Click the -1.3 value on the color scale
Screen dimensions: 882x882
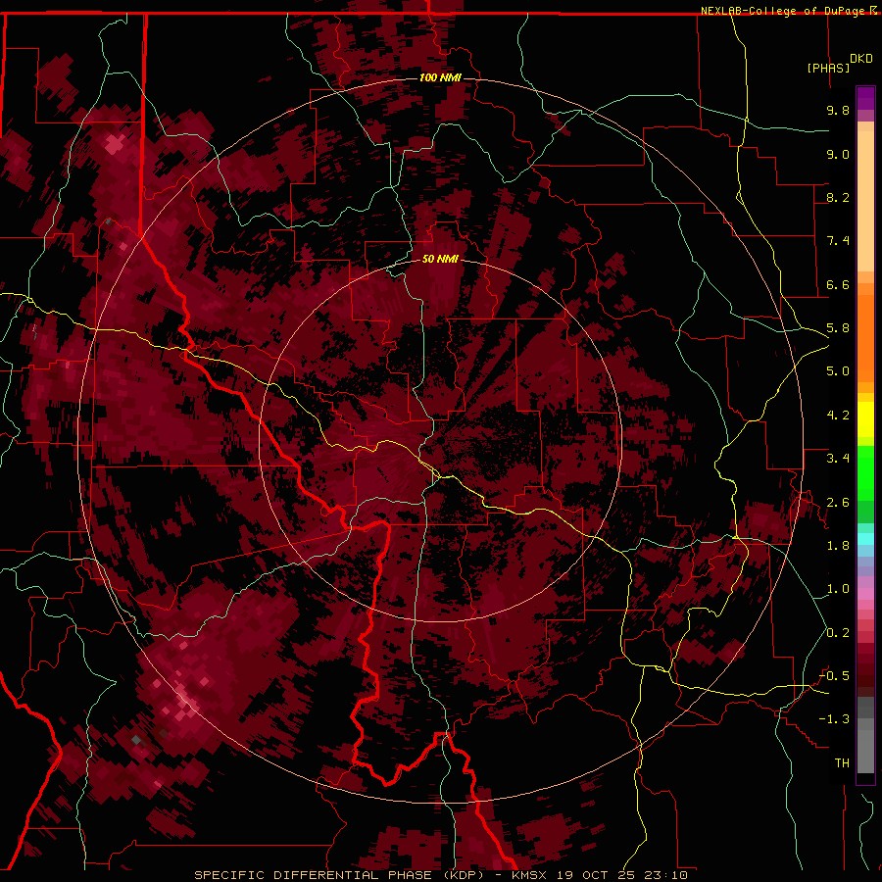(834, 719)
